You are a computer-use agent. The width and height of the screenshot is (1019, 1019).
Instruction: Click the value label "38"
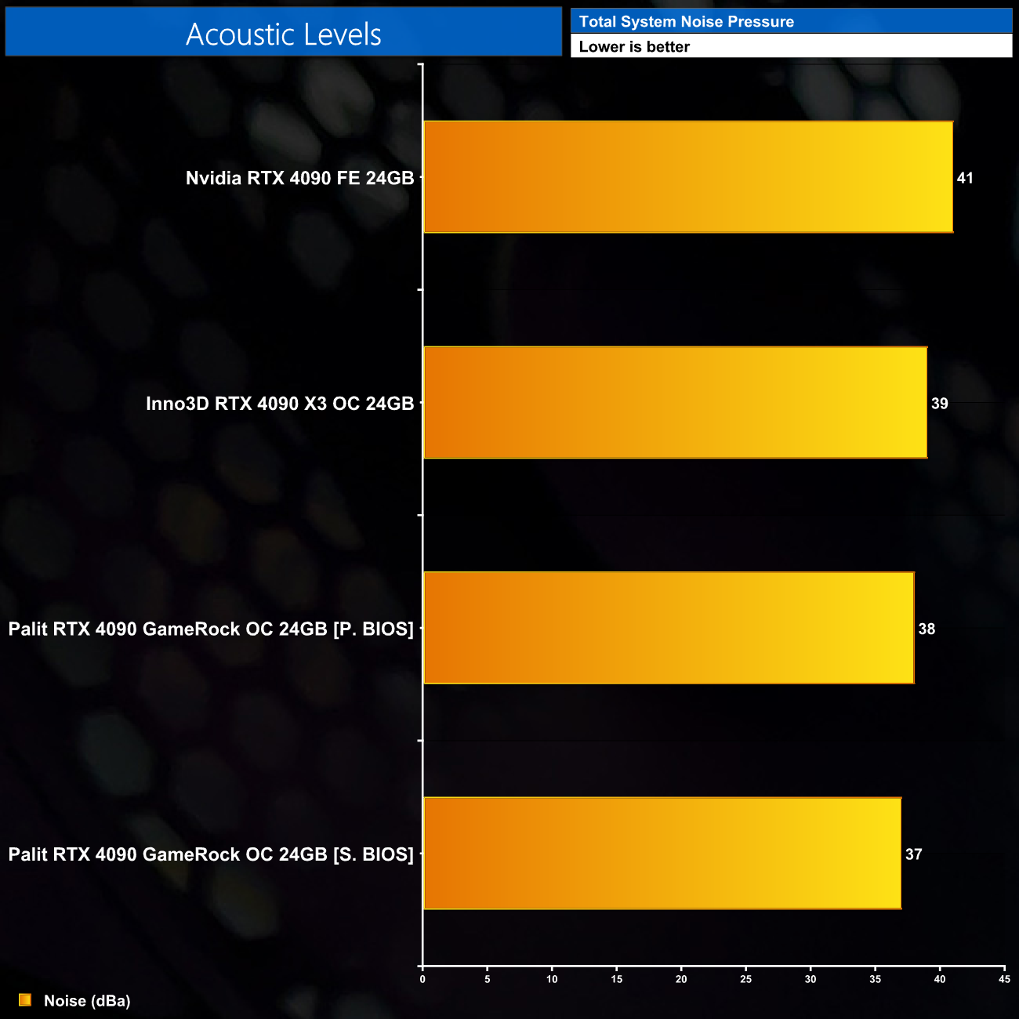(927, 629)
